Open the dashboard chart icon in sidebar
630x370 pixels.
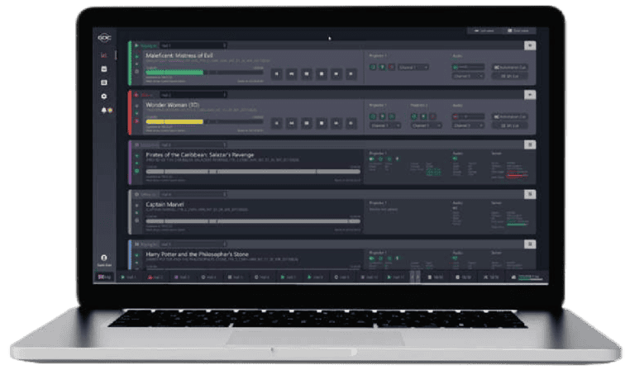[104, 55]
